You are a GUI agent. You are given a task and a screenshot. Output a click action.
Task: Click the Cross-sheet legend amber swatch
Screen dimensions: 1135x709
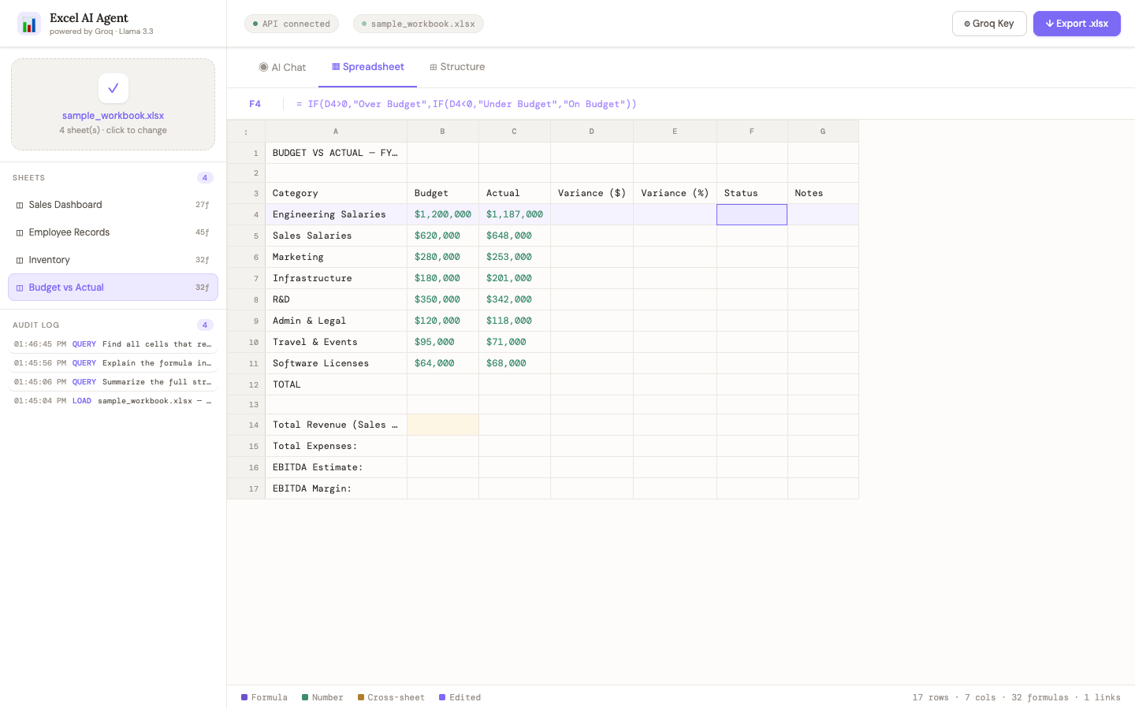click(x=361, y=697)
